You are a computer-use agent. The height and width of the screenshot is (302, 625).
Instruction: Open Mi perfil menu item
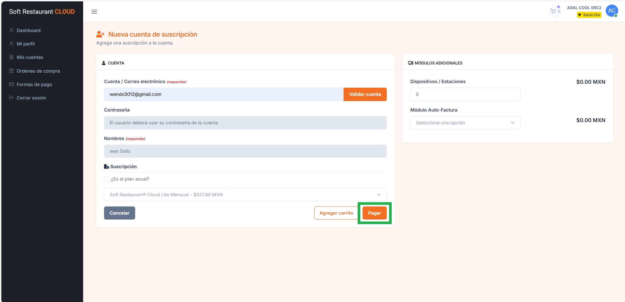pos(26,44)
